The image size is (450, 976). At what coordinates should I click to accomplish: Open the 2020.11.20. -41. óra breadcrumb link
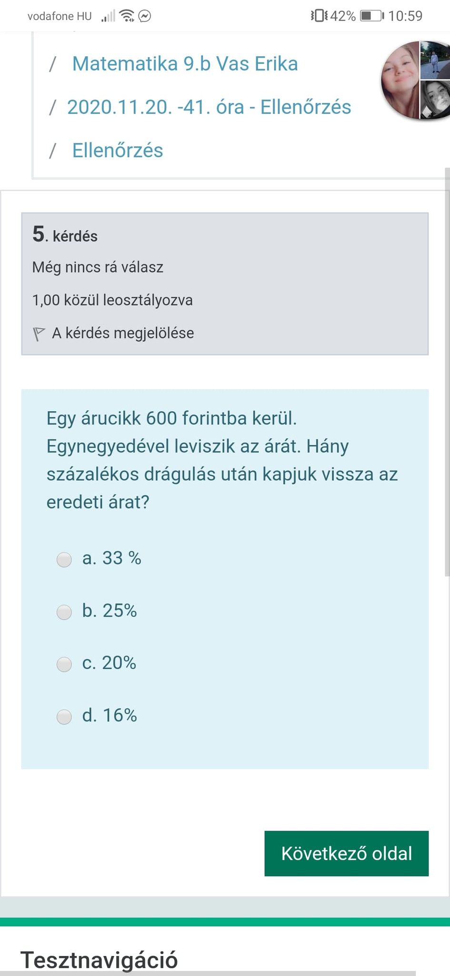[209, 107]
